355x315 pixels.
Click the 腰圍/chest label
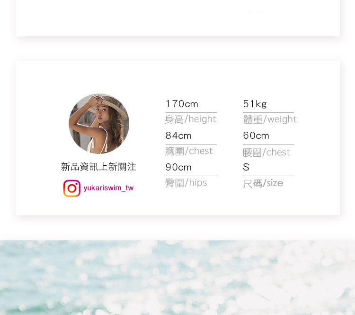(266, 153)
